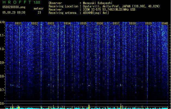171x109 pixels.
Task: Click the Receiving Location label
Action: pyautogui.click(x=63, y=6)
